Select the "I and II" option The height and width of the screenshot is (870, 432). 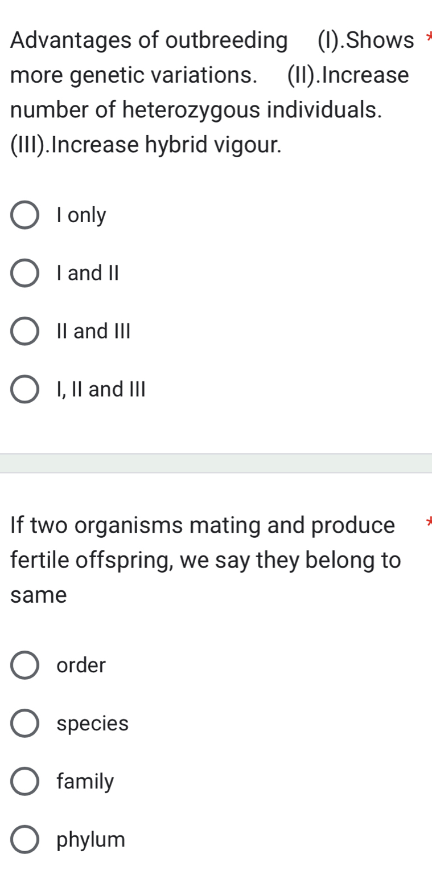[24, 273]
